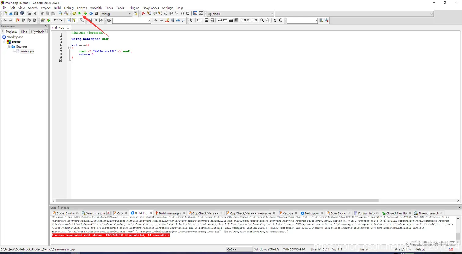The height and width of the screenshot is (254, 462).
Task: Collapse the Sources folder node
Action: point(9,47)
